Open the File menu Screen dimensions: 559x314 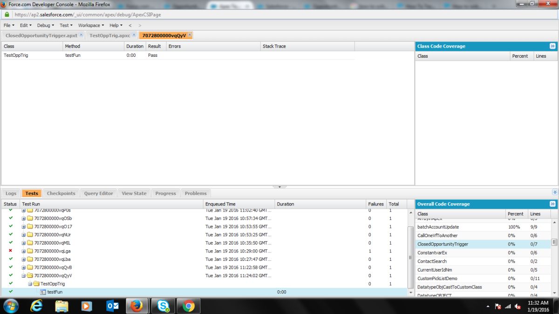coord(9,25)
